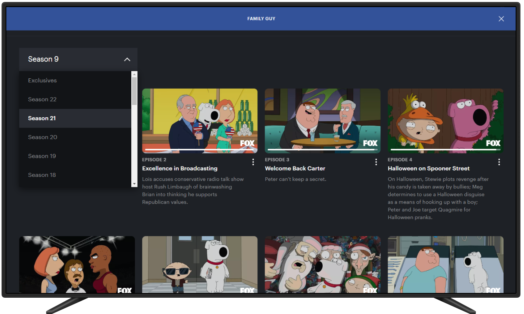Screen dimensions: 524x314
Task: Select the highlighted Season 21 option
Action: click(42, 118)
